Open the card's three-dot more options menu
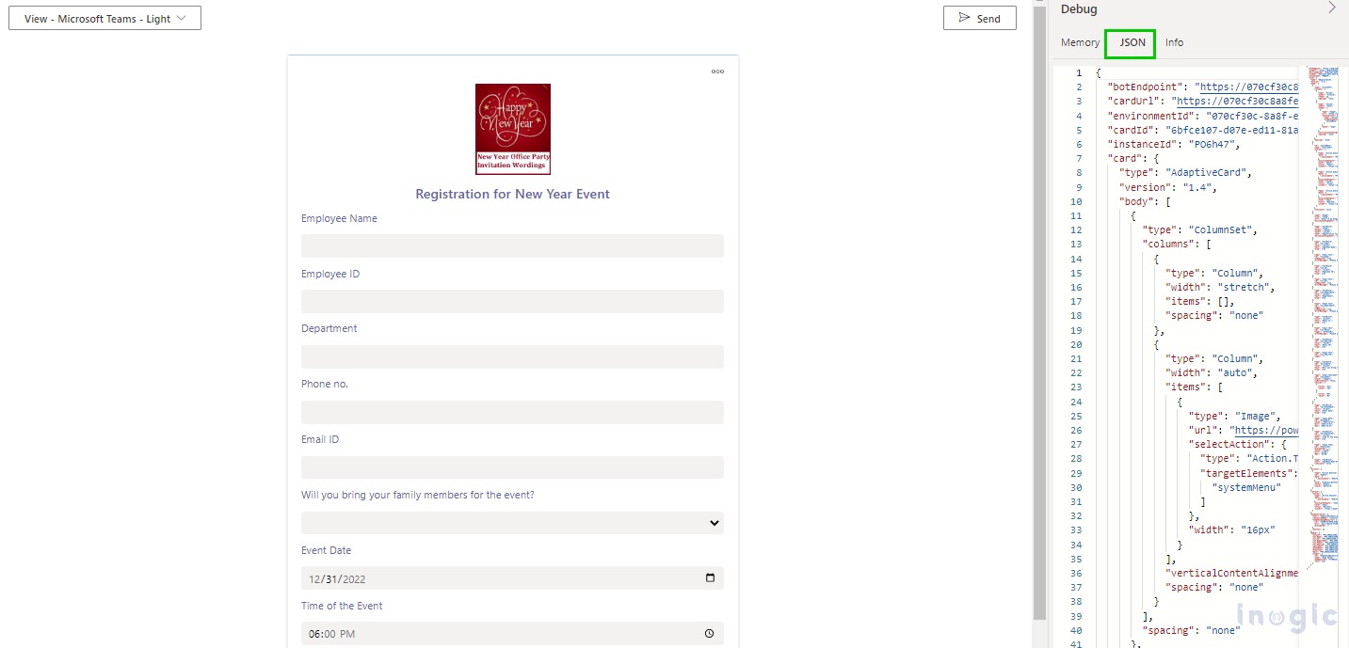The height and width of the screenshot is (648, 1349). point(717,71)
